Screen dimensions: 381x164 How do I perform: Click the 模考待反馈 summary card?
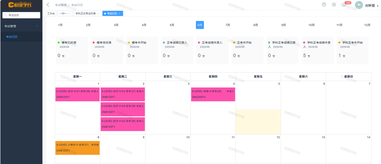107,50
